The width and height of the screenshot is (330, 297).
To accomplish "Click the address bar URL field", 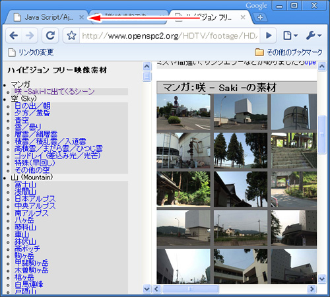I will [170, 36].
